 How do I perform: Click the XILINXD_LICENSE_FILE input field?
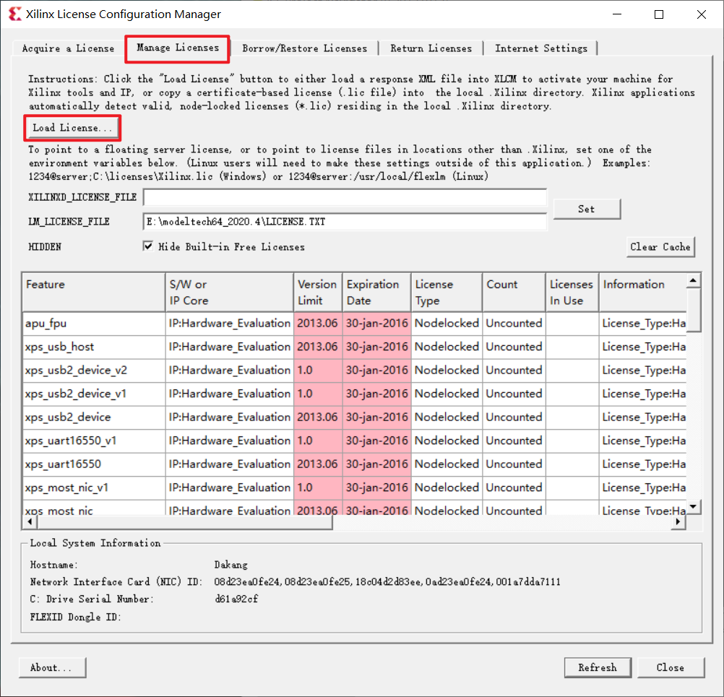coord(345,197)
